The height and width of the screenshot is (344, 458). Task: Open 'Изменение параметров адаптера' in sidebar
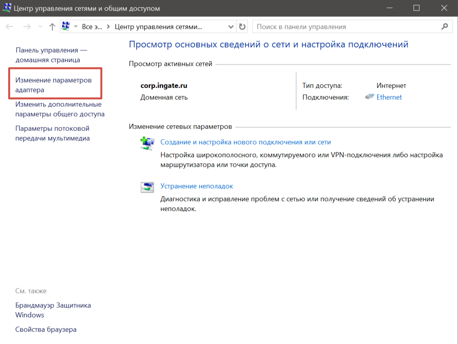53,85
